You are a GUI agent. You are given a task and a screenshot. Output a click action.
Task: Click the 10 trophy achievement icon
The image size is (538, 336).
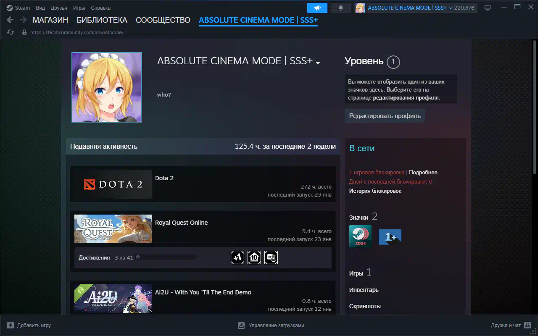254,257
